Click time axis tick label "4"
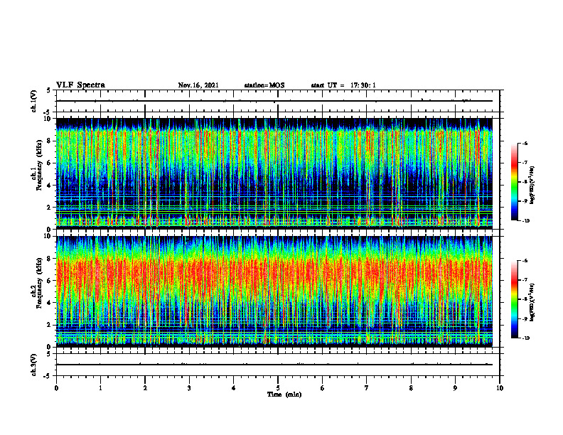Screen dimensions: 563x435 tap(234, 388)
